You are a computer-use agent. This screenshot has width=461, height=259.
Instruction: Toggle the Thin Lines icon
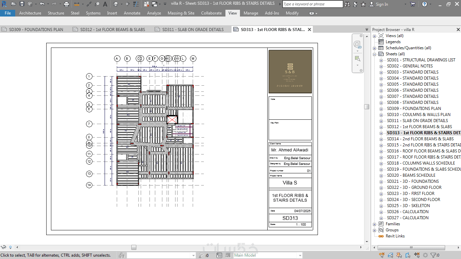pyautogui.click(x=136, y=4)
